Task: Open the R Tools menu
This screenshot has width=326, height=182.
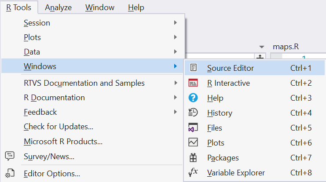Action: [19, 7]
